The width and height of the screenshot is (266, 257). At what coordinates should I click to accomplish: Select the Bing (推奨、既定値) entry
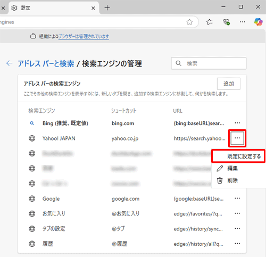coord(65,123)
